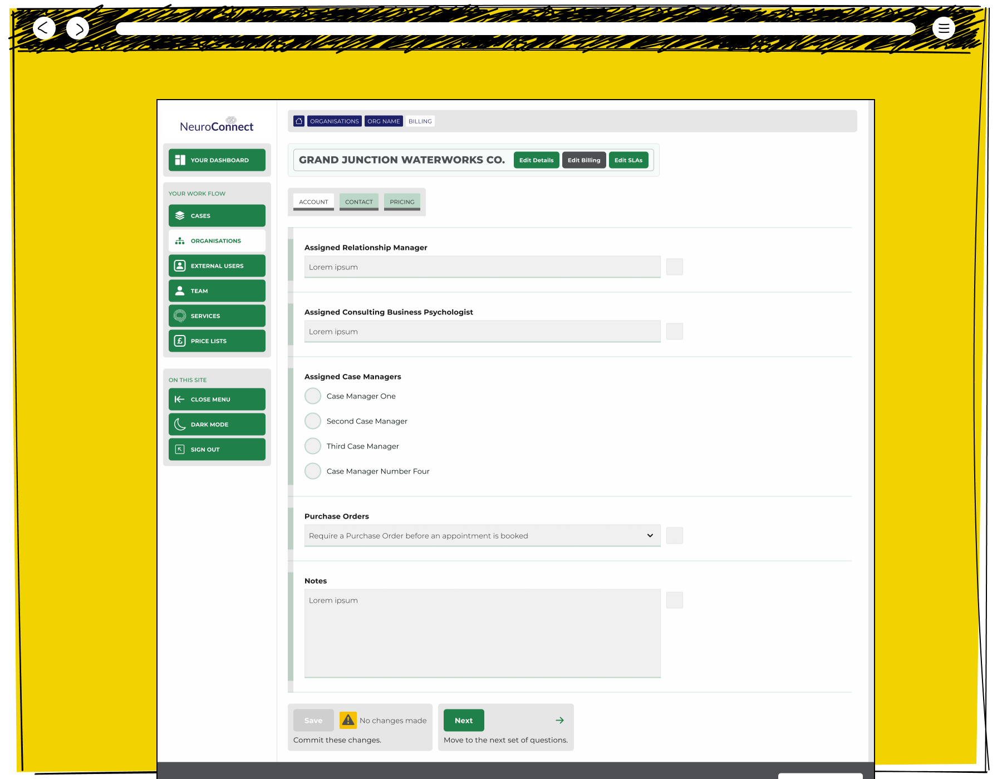The width and height of the screenshot is (1002, 779).
Task: Select the Case Manager One option
Action: tap(313, 396)
